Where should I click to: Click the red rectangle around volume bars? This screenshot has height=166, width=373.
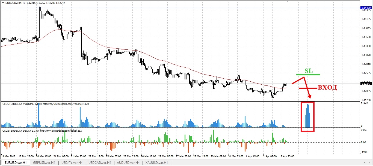click(x=301, y=117)
